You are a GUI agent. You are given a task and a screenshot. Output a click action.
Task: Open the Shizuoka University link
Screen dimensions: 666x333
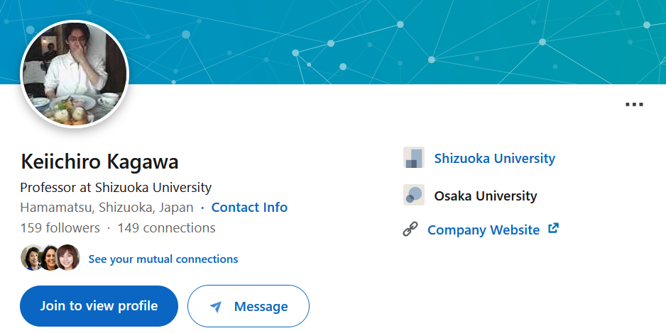click(x=494, y=158)
